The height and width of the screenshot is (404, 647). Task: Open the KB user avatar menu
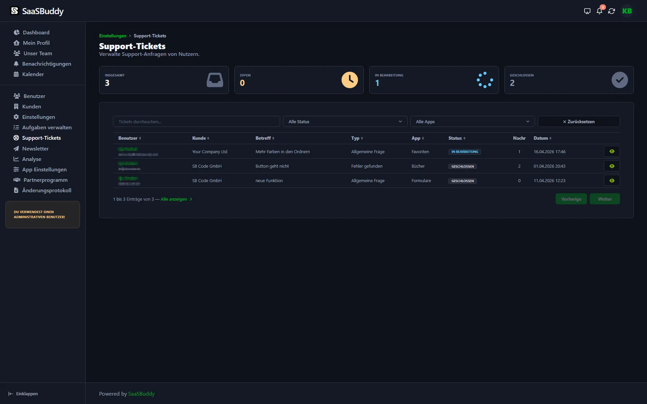(x=627, y=11)
